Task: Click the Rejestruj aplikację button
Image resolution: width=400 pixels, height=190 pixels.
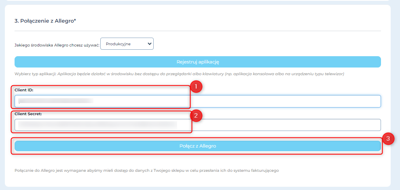Action: point(198,62)
